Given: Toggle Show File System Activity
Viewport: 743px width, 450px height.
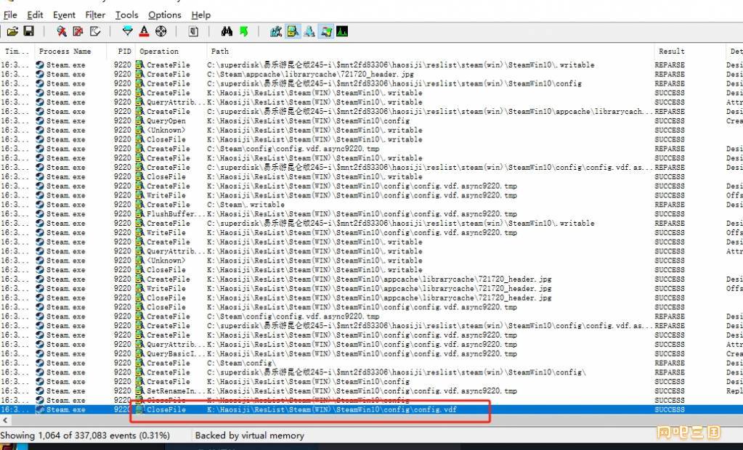Looking at the screenshot, I should pyautogui.click(x=292, y=31).
